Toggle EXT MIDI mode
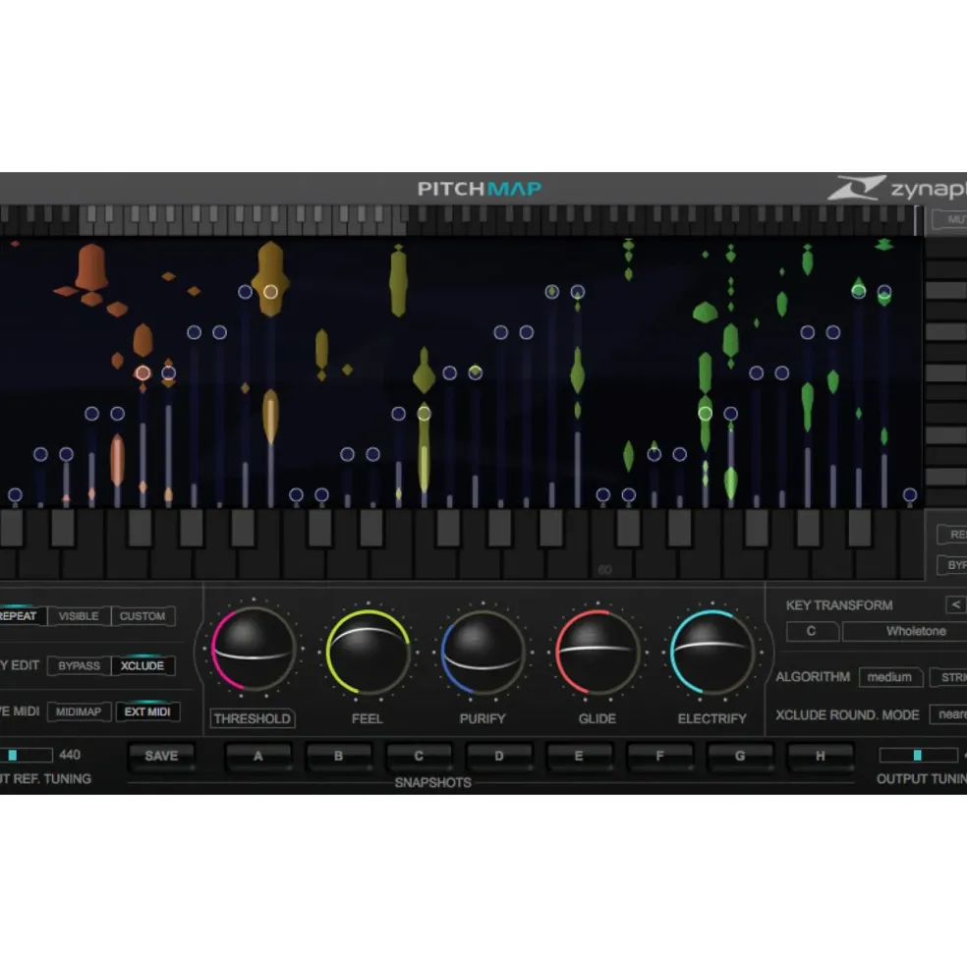967x968 pixels. point(147,712)
